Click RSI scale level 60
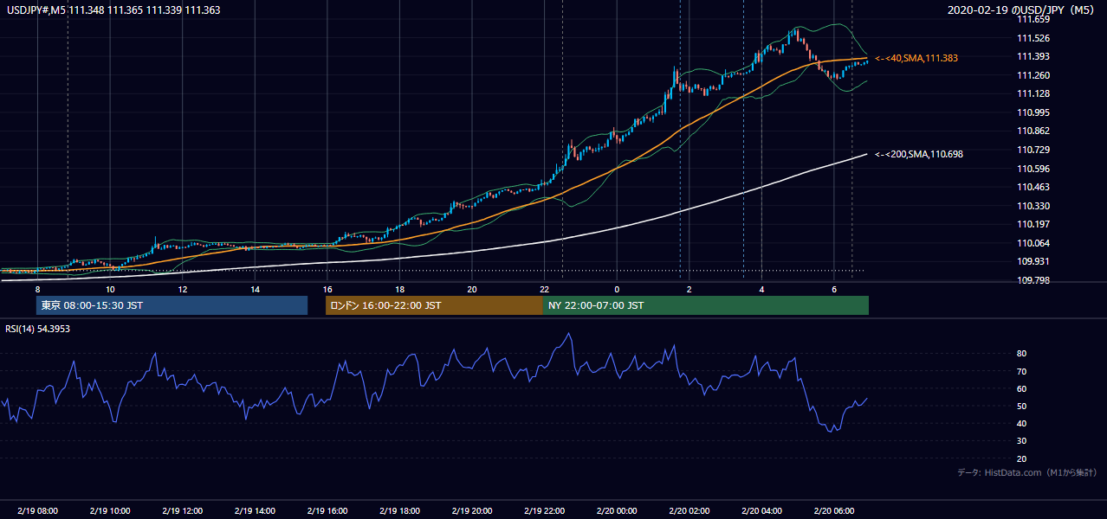The height and width of the screenshot is (519, 1107). coord(1021,389)
